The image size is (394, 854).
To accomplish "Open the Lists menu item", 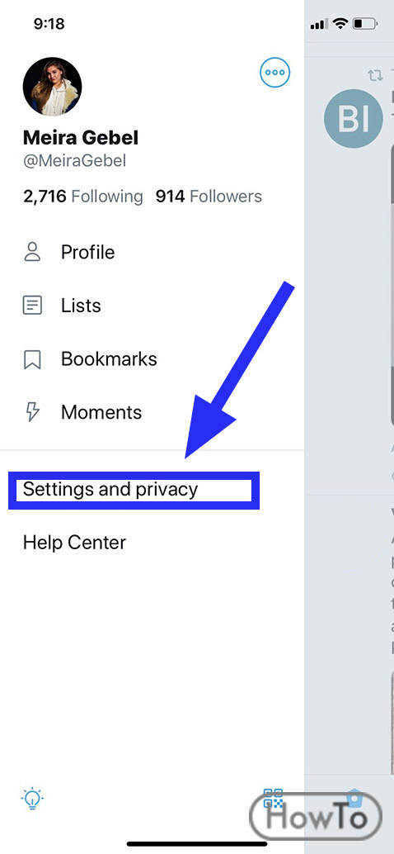I will (x=81, y=306).
